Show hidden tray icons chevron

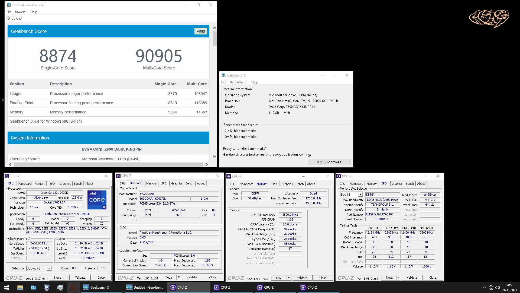point(484,288)
